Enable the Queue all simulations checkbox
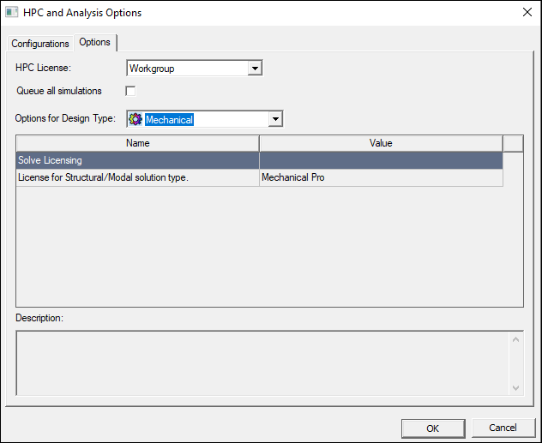This screenshot has width=542, height=443. 130,91
